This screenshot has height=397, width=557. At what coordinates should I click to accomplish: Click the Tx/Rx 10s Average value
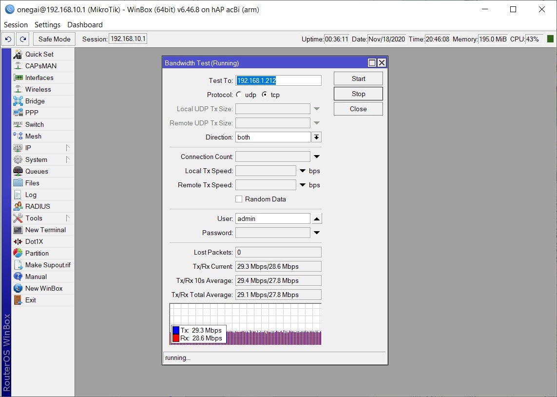click(x=279, y=280)
